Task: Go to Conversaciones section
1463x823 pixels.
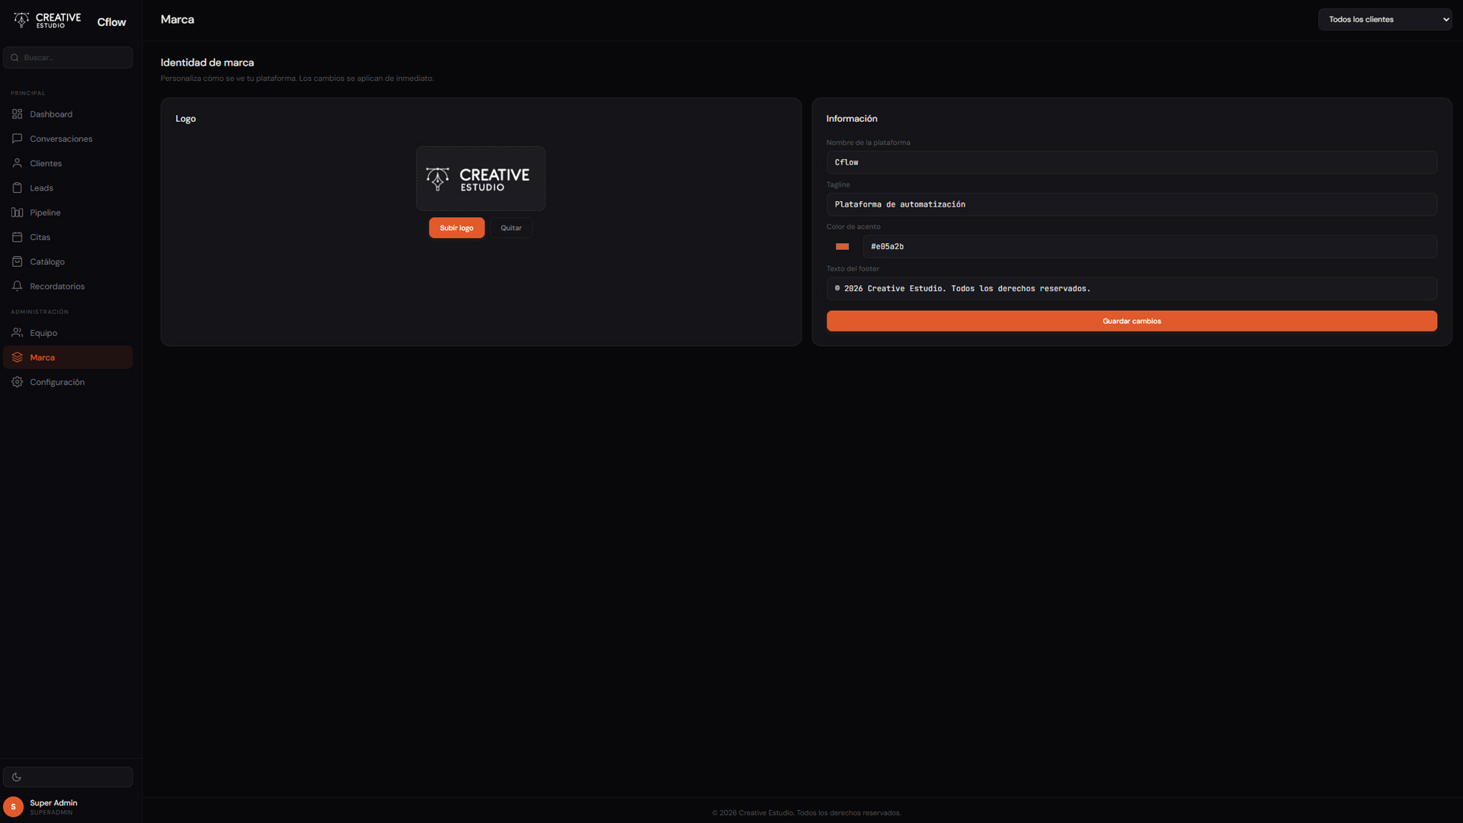Action: point(68,139)
